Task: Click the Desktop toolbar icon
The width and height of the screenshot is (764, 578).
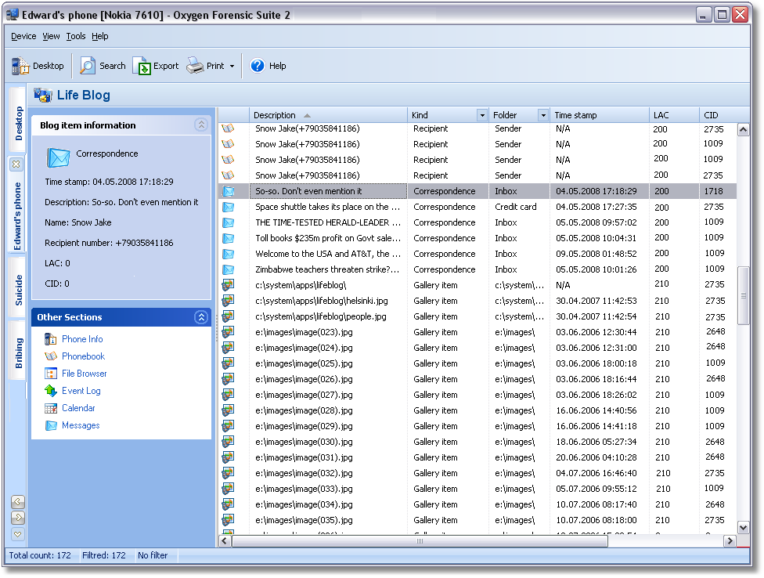Action: pos(21,67)
